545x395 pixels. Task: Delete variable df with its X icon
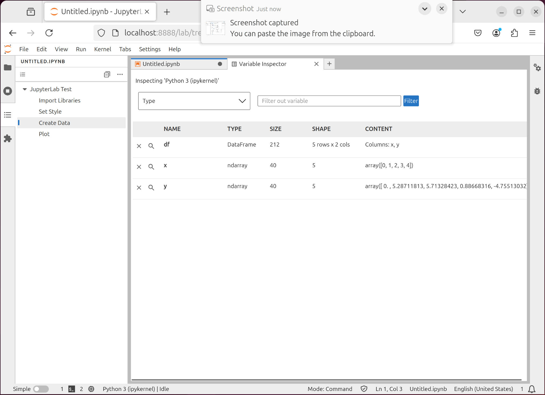click(139, 146)
